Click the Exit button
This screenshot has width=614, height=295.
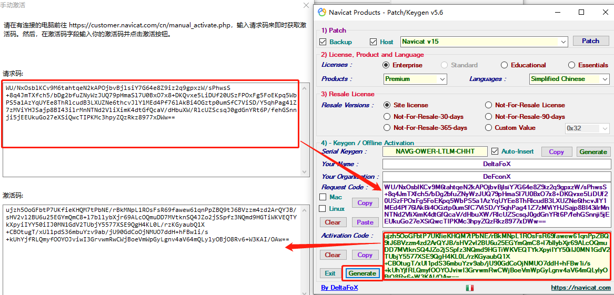330,273
